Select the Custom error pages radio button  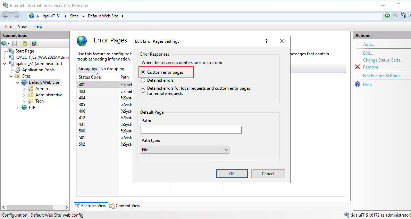143,72
